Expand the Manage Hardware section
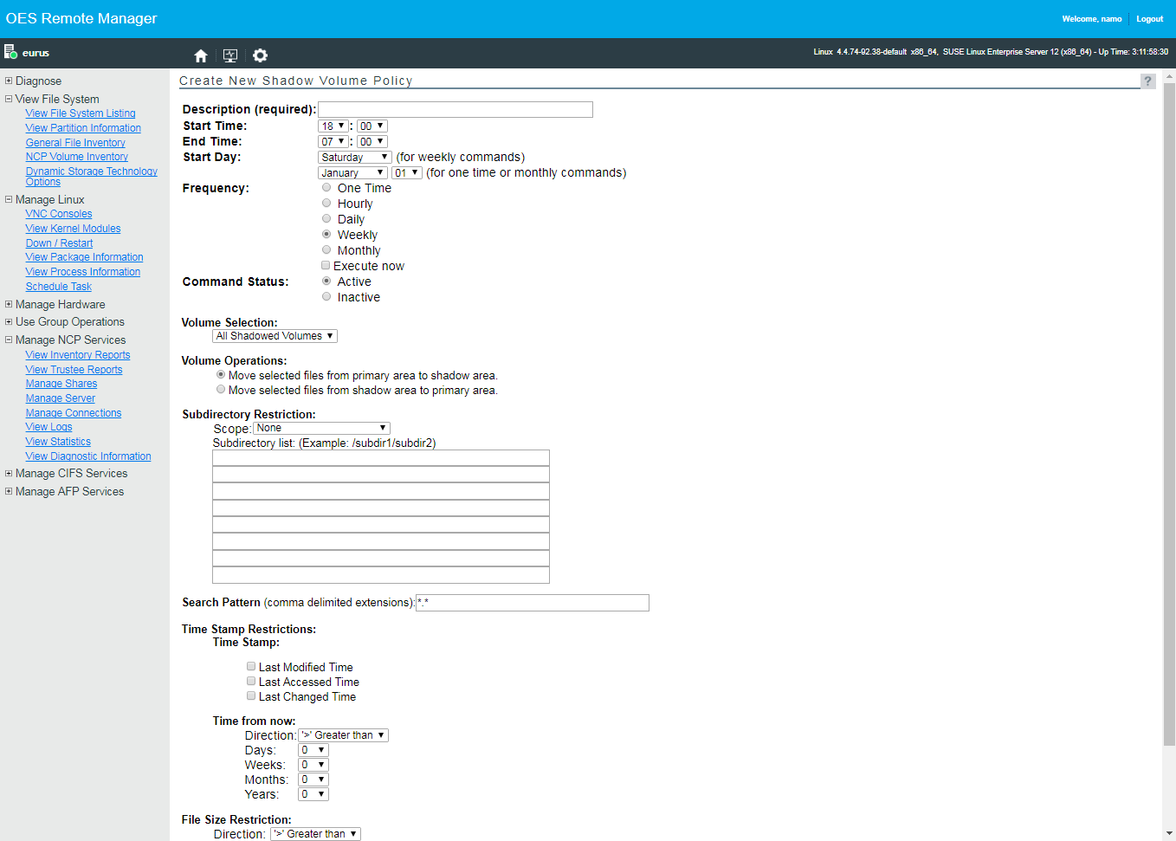1176x841 pixels. [x=9, y=304]
